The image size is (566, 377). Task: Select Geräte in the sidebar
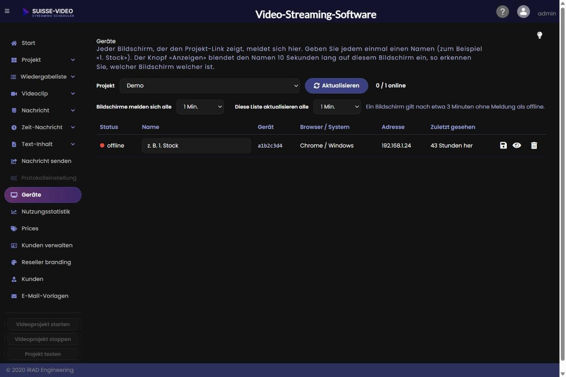[x=43, y=195]
